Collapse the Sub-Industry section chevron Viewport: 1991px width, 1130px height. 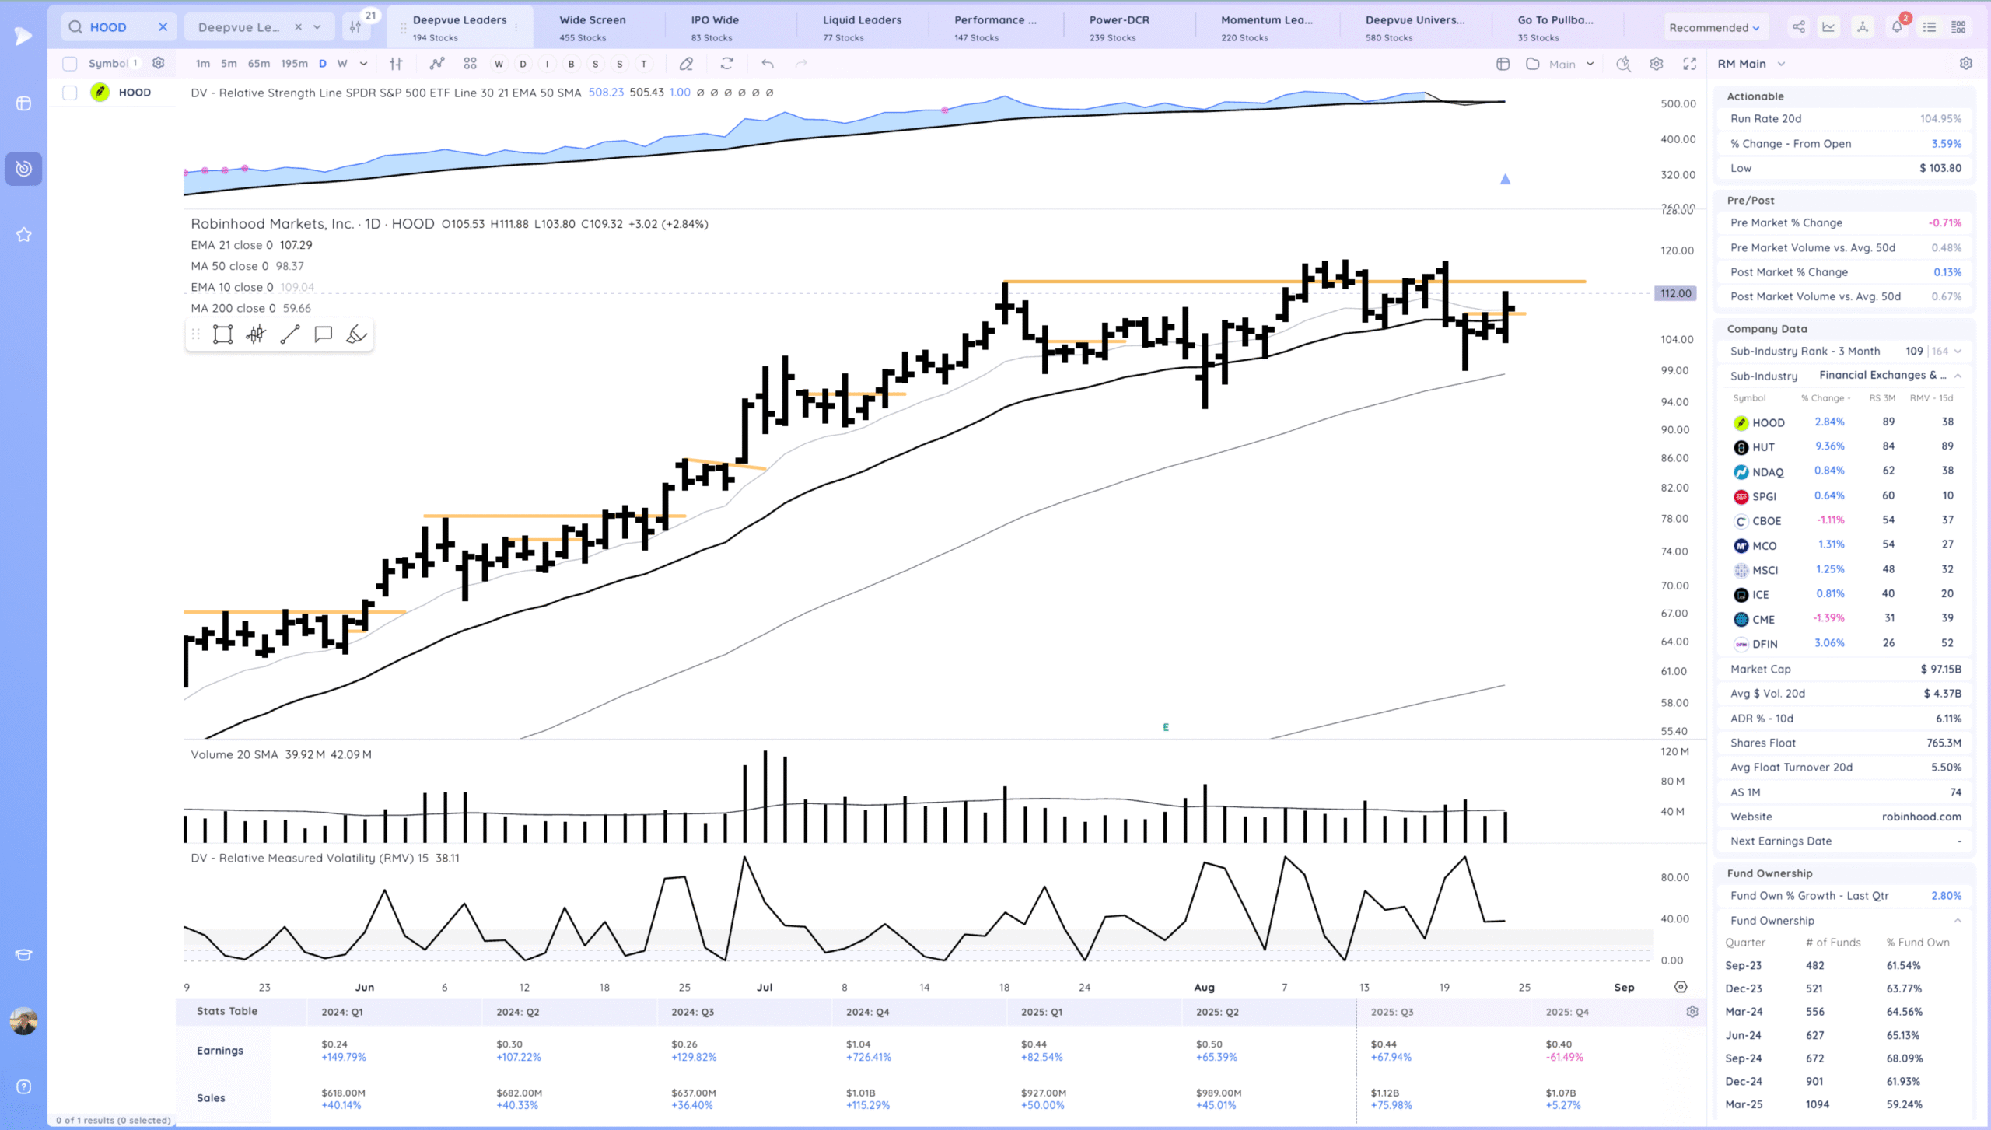(x=1958, y=376)
